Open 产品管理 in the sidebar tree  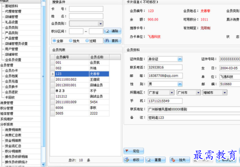tap(11, 38)
